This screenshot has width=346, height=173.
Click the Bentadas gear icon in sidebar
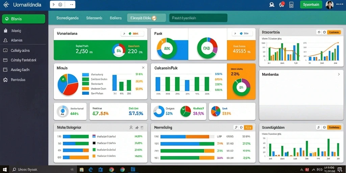click(5, 80)
